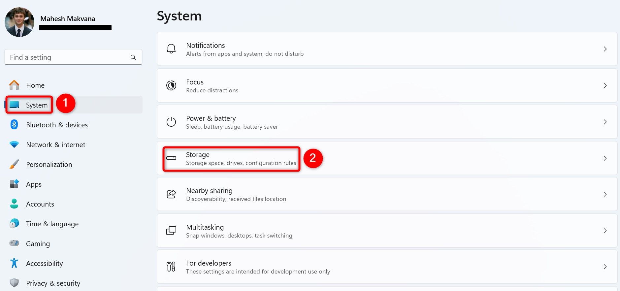Expand the Notifications row chevron
620x291 pixels.
(x=605, y=49)
